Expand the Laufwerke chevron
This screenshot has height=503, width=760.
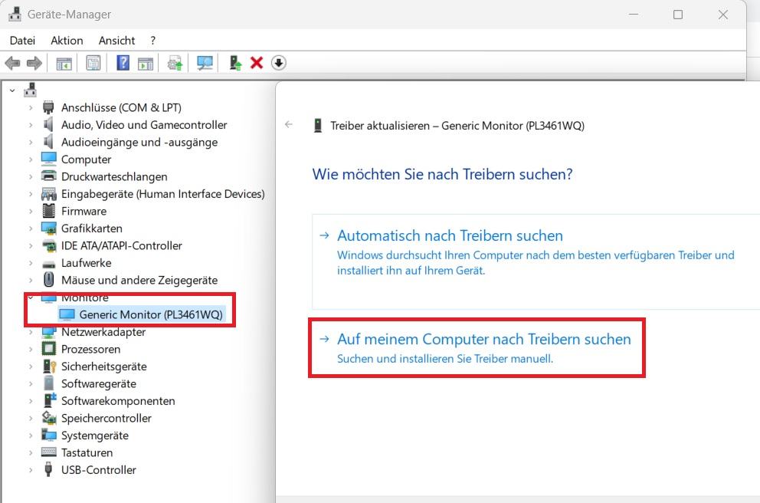[x=31, y=263]
